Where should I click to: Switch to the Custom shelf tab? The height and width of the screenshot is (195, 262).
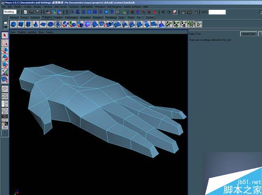coord(150,17)
